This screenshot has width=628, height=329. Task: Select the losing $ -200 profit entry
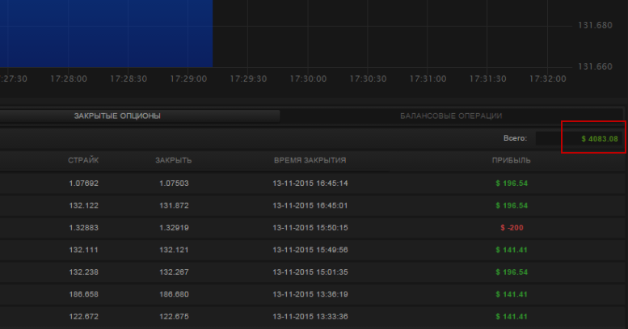point(512,228)
